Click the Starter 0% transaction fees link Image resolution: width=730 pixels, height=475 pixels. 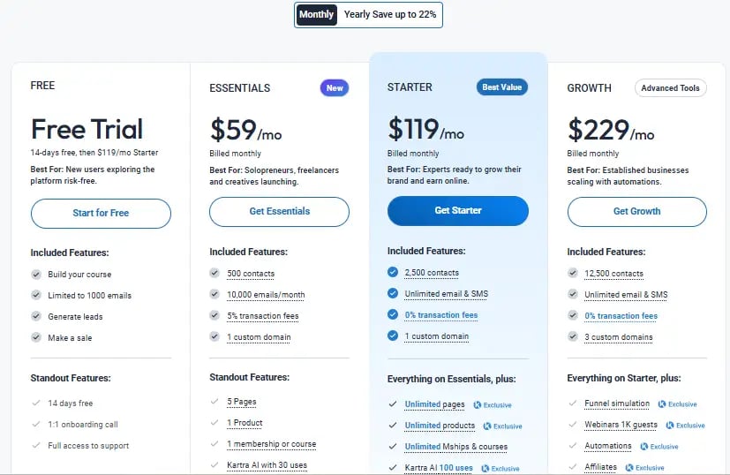click(440, 315)
